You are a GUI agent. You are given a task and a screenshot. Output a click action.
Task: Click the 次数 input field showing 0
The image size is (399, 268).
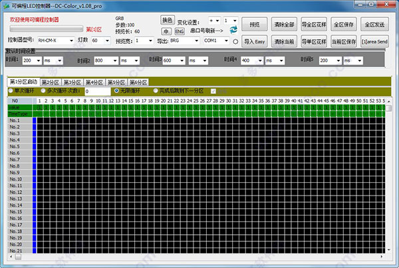pos(98,91)
